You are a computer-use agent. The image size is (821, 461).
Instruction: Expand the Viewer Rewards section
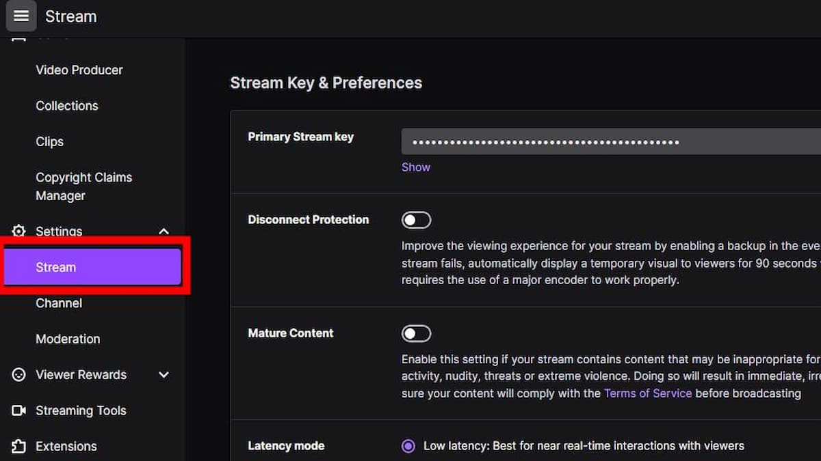point(164,374)
